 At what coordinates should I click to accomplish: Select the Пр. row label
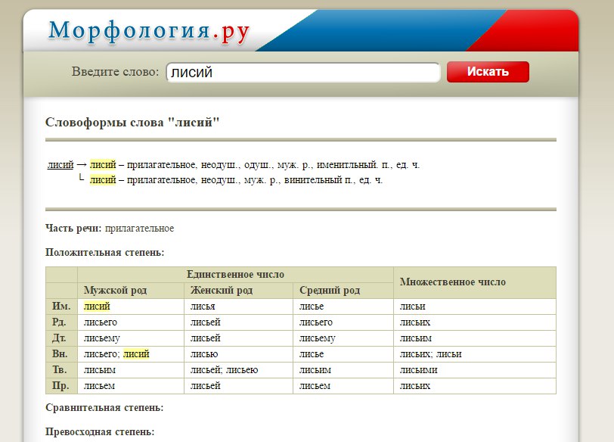click(61, 386)
